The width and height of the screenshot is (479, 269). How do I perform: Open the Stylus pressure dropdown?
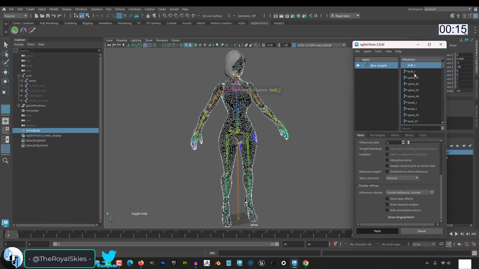coord(402,178)
